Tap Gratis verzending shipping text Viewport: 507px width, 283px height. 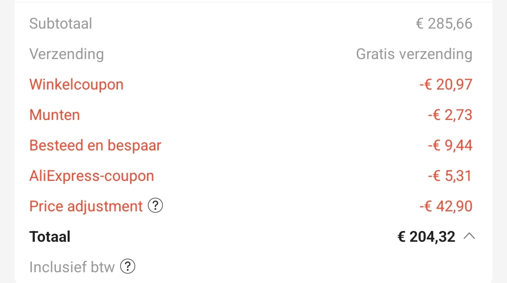(414, 54)
